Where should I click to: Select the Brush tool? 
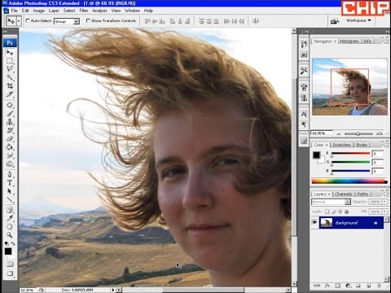[10, 113]
